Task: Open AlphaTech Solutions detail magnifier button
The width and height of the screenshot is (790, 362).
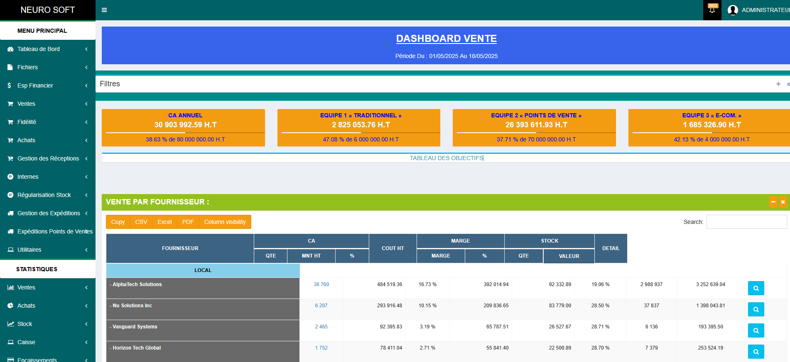Action: [756, 288]
